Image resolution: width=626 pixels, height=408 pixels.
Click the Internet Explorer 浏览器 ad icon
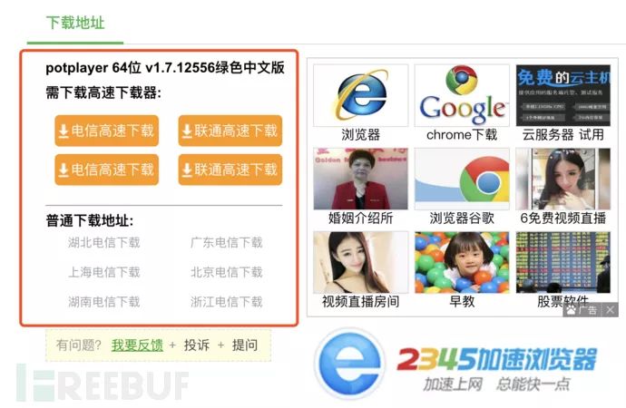point(361,95)
